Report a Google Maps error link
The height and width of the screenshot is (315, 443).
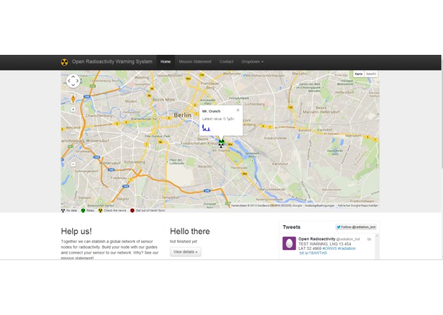[x=358, y=206]
